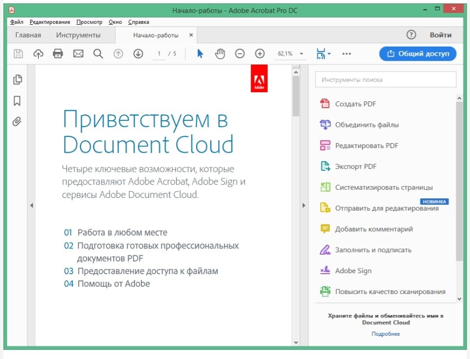The height and width of the screenshot is (359, 470).
Task: Open the Просмотр menu
Action: [x=89, y=22]
